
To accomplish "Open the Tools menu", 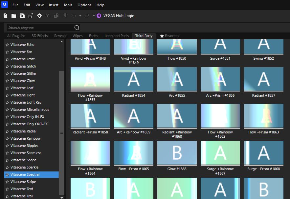I will point(68,5).
